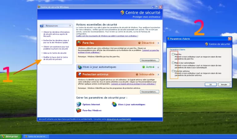The image size is (237, 139).
Task: Click Annuler in Paramètres d'alerte dialog
Action: [x=224, y=84]
